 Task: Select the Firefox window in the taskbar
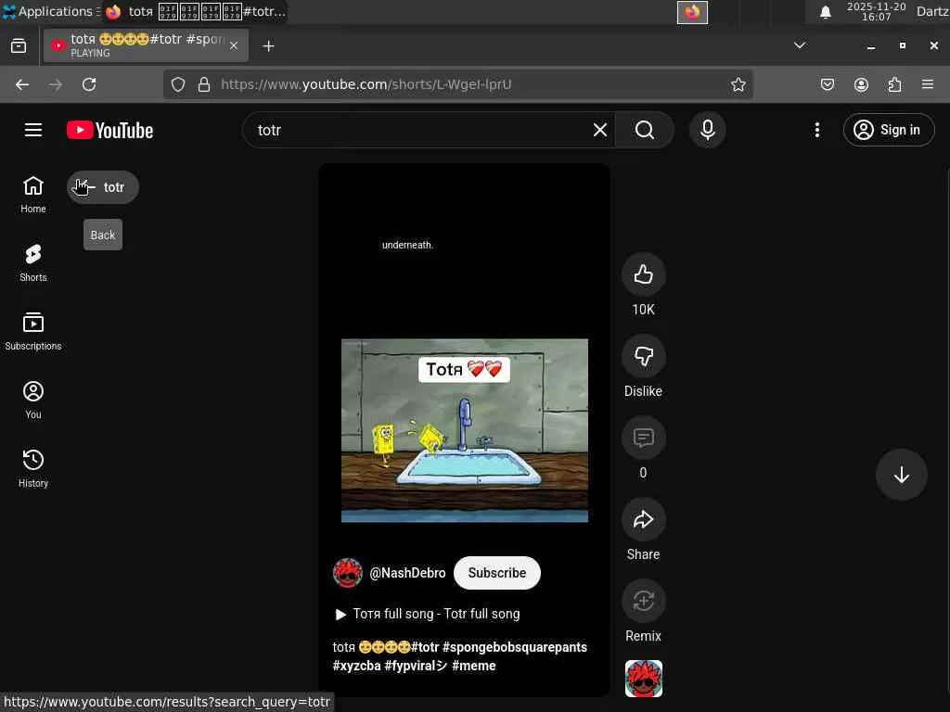pyautogui.click(x=195, y=11)
